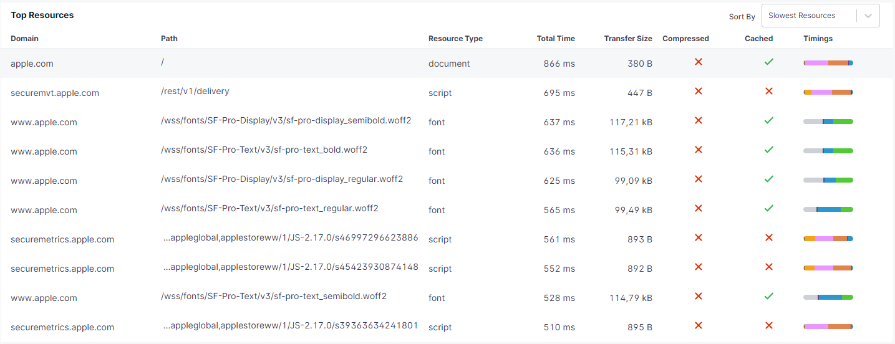The height and width of the screenshot is (344, 895).
Task: Click the cached X in the 552 ms script row
Action: point(769,267)
